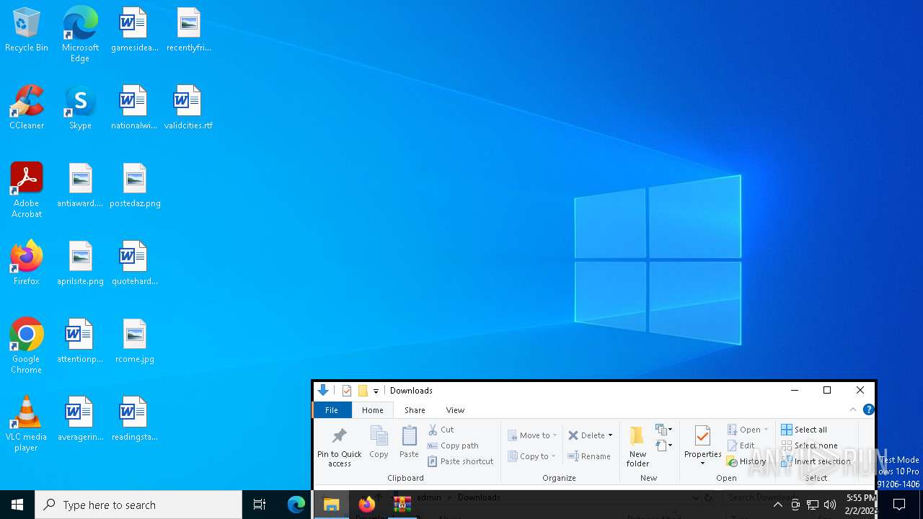Image resolution: width=923 pixels, height=519 pixels.
Task: Click the quick access New folder icon
Action: click(x=363, y=391)
